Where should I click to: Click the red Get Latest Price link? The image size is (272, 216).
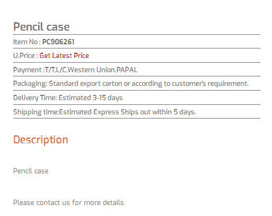coord(64,56)
